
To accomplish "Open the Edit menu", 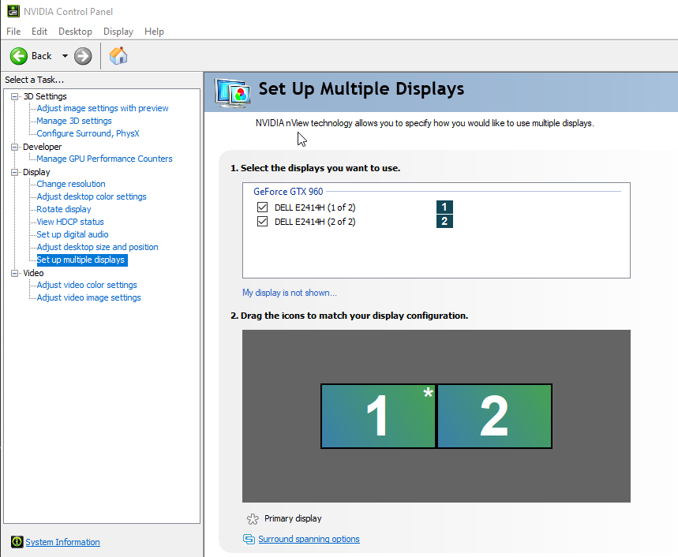I will (39, 32).
